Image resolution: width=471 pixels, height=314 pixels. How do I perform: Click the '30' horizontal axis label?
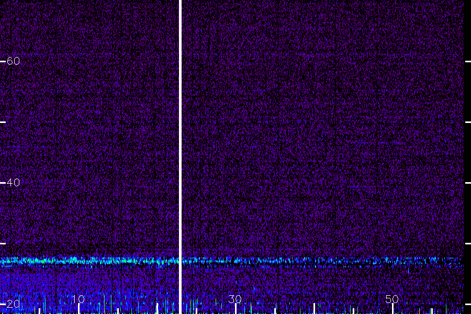[x=235, y=299]
